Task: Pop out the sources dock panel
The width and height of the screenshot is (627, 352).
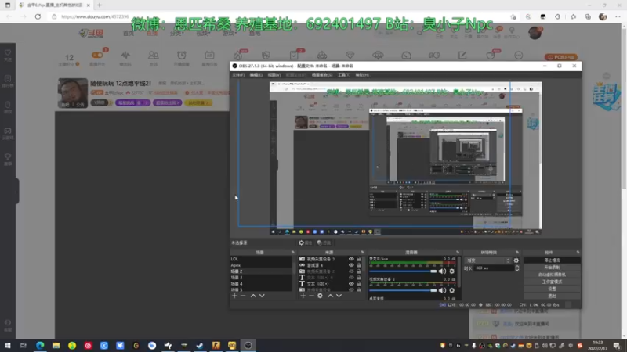Action: click(362, 252)
